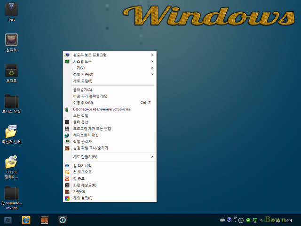This screenshot has height=226, width=301.
Task: Choose 컴 로그오프 entry
Action: pos(110,172)
